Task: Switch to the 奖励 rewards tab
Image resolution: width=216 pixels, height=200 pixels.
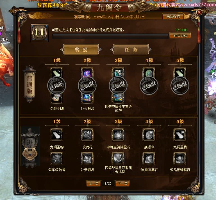Action: (81, 49)
